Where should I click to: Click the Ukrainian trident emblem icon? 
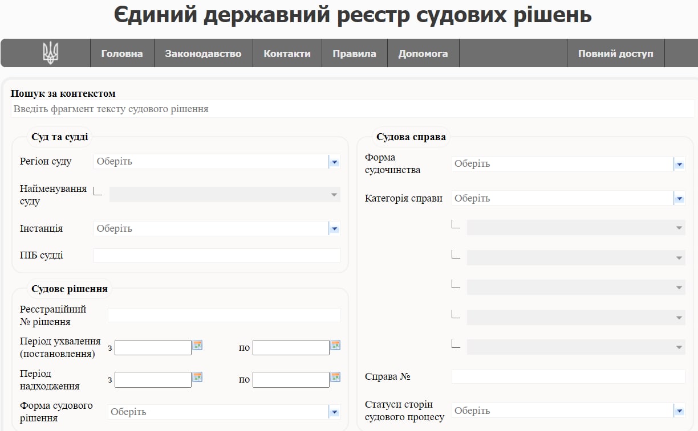pyautogui.click(x=50, y=54)
